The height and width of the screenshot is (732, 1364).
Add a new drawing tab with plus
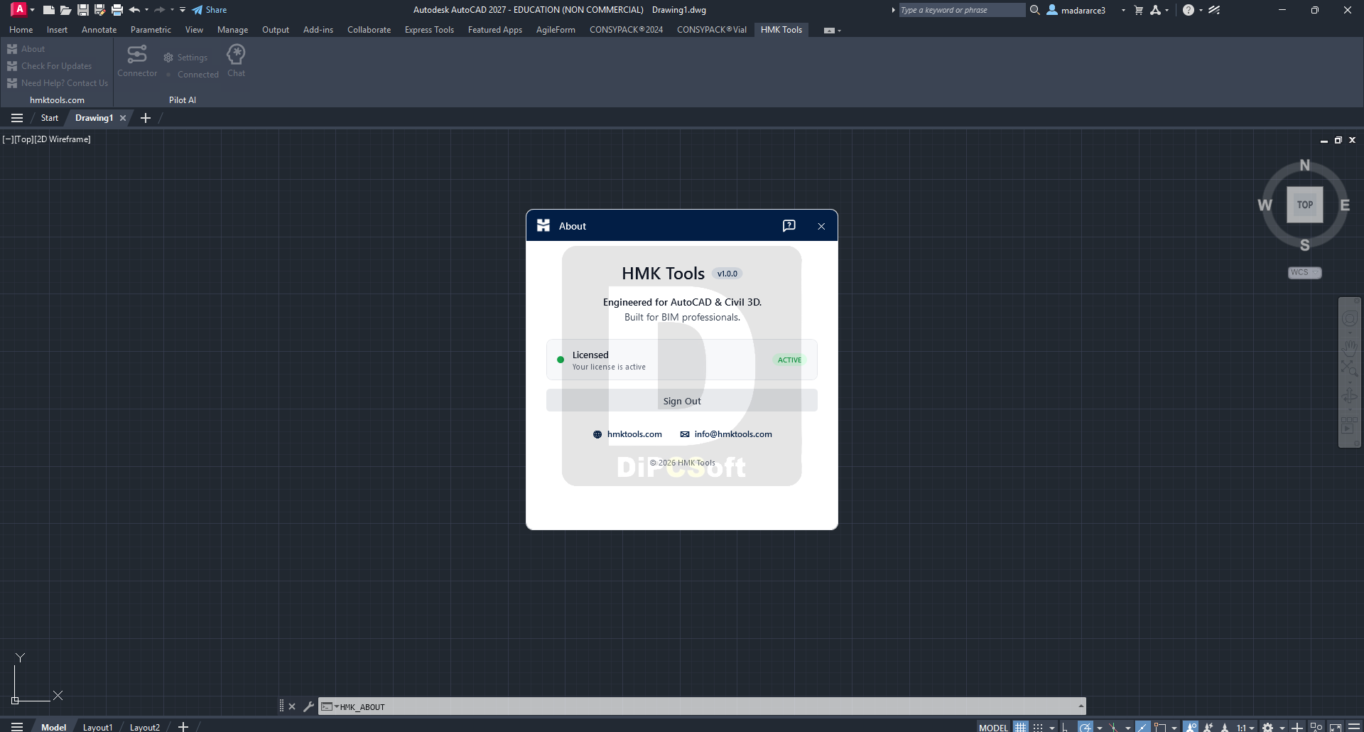146,118
